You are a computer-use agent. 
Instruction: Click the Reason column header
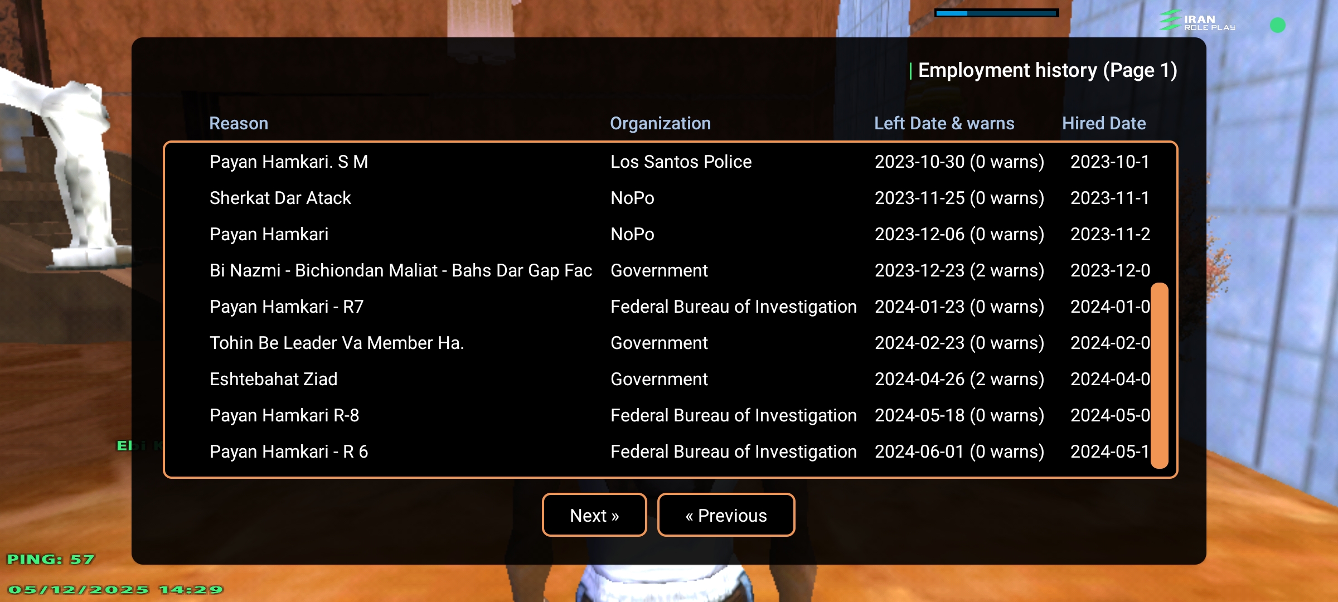coord(239,123)
